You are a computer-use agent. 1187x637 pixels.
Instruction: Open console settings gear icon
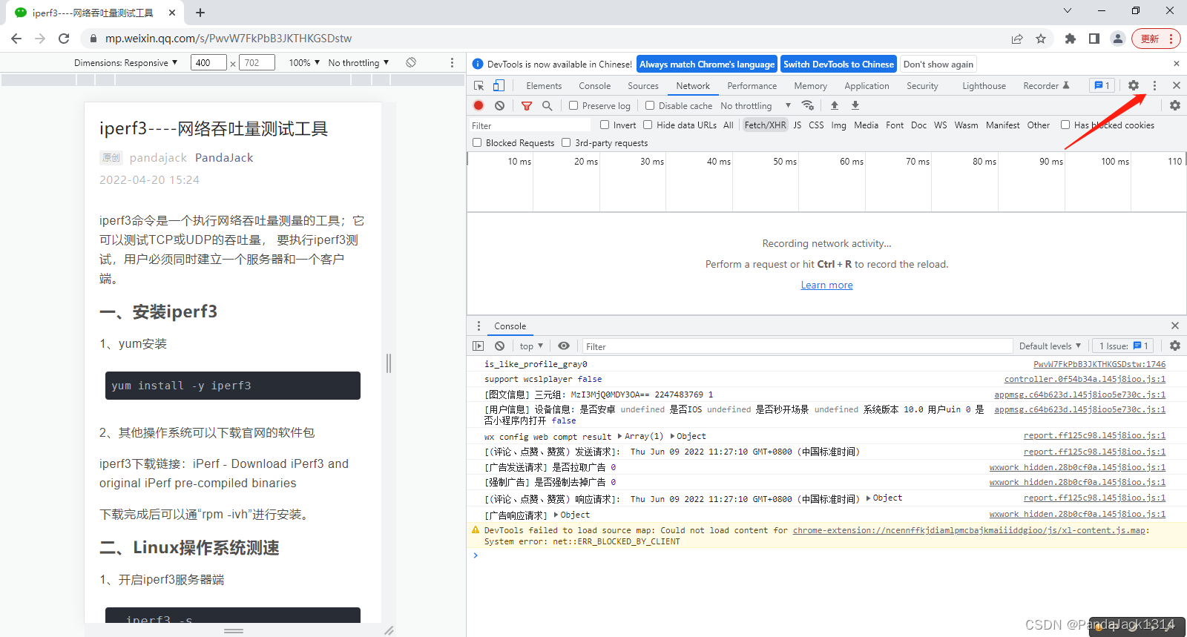click(1175, 346)
